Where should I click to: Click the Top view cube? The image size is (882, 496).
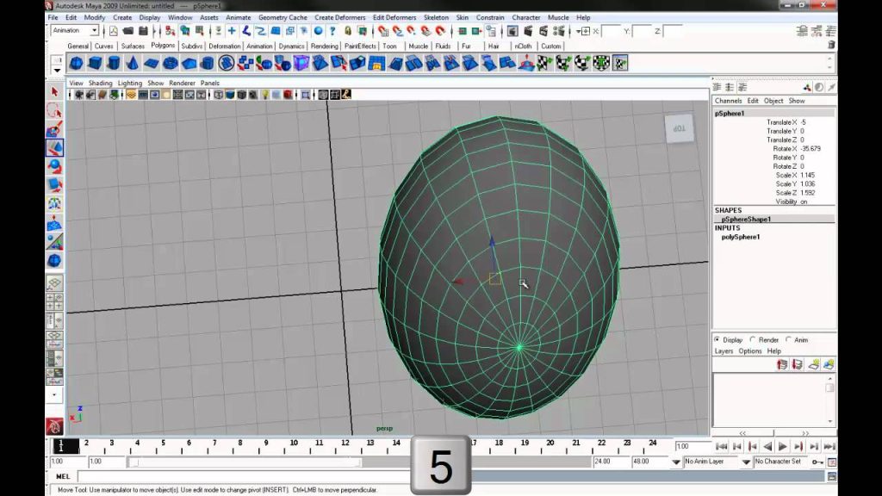[x=680, y=129]
